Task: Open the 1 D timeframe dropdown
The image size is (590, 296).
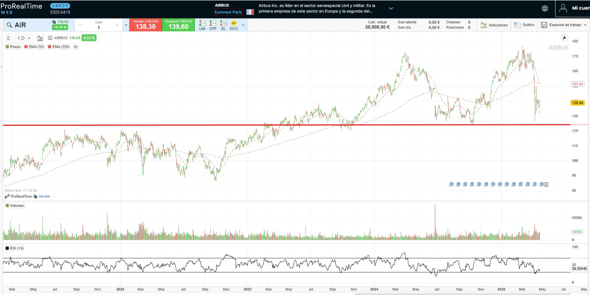Action: (x=23, y=38)
